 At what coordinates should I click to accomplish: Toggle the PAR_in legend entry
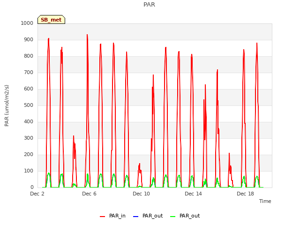coord(112,216)
